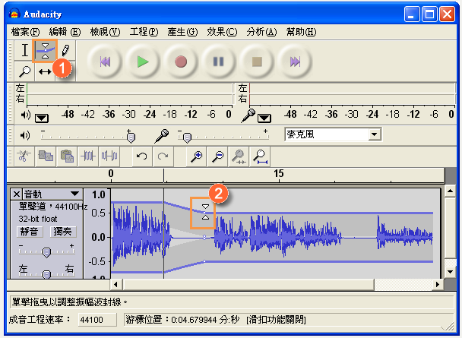Open the 編輯(E) menu
This screenshot has height=338, width=462.
pos(65,32)
